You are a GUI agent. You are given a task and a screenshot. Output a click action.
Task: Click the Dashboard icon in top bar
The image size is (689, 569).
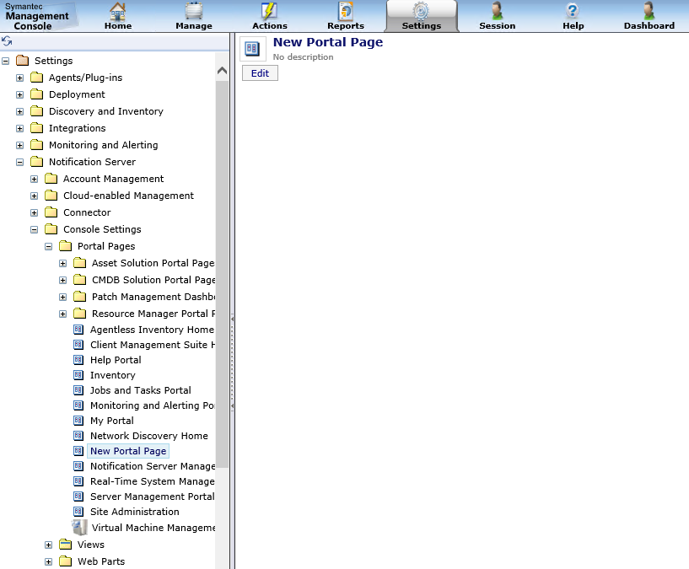(x=649, y=11)
